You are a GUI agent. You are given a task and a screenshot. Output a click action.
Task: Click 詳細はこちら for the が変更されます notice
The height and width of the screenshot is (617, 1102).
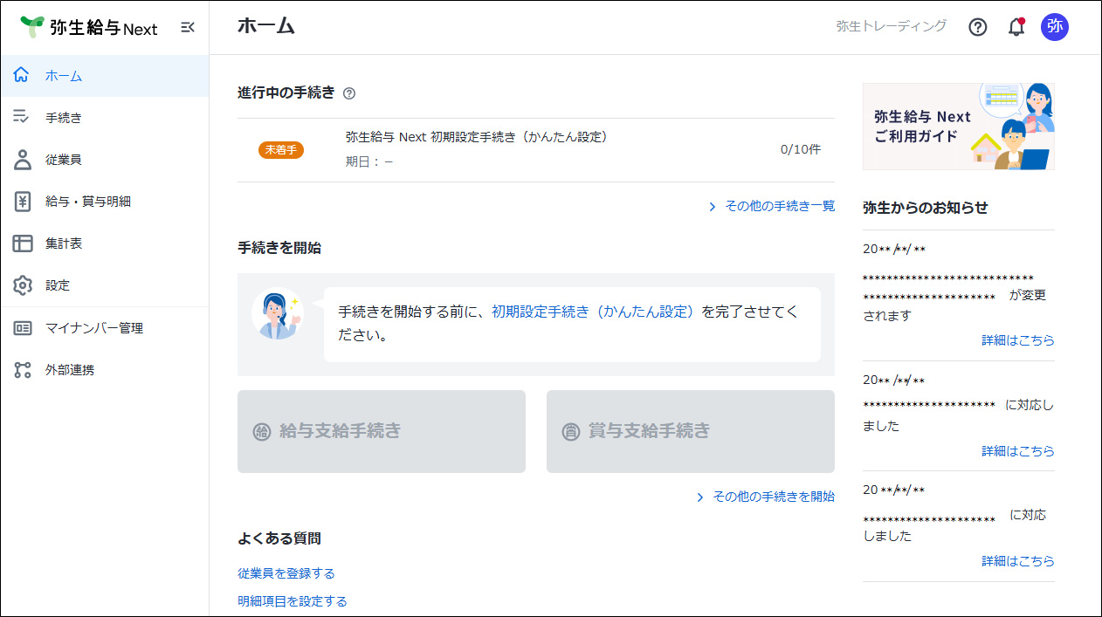1018,340
